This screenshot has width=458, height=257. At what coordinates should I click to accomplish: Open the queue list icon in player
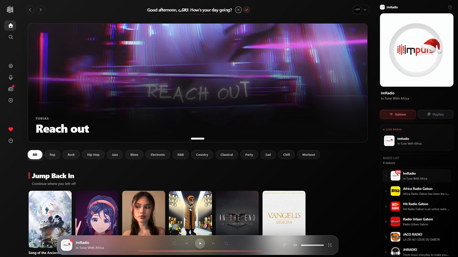coord(284,245)
